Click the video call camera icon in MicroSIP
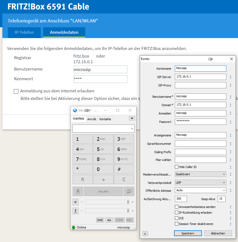 pyautogui.click(x=78, y=191)
